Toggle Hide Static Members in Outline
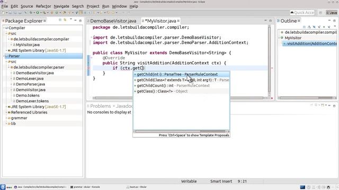The height and width of the screenshot is (190, 339). 319,27
